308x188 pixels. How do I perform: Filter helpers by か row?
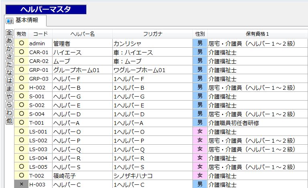click(x=9, y=49)
